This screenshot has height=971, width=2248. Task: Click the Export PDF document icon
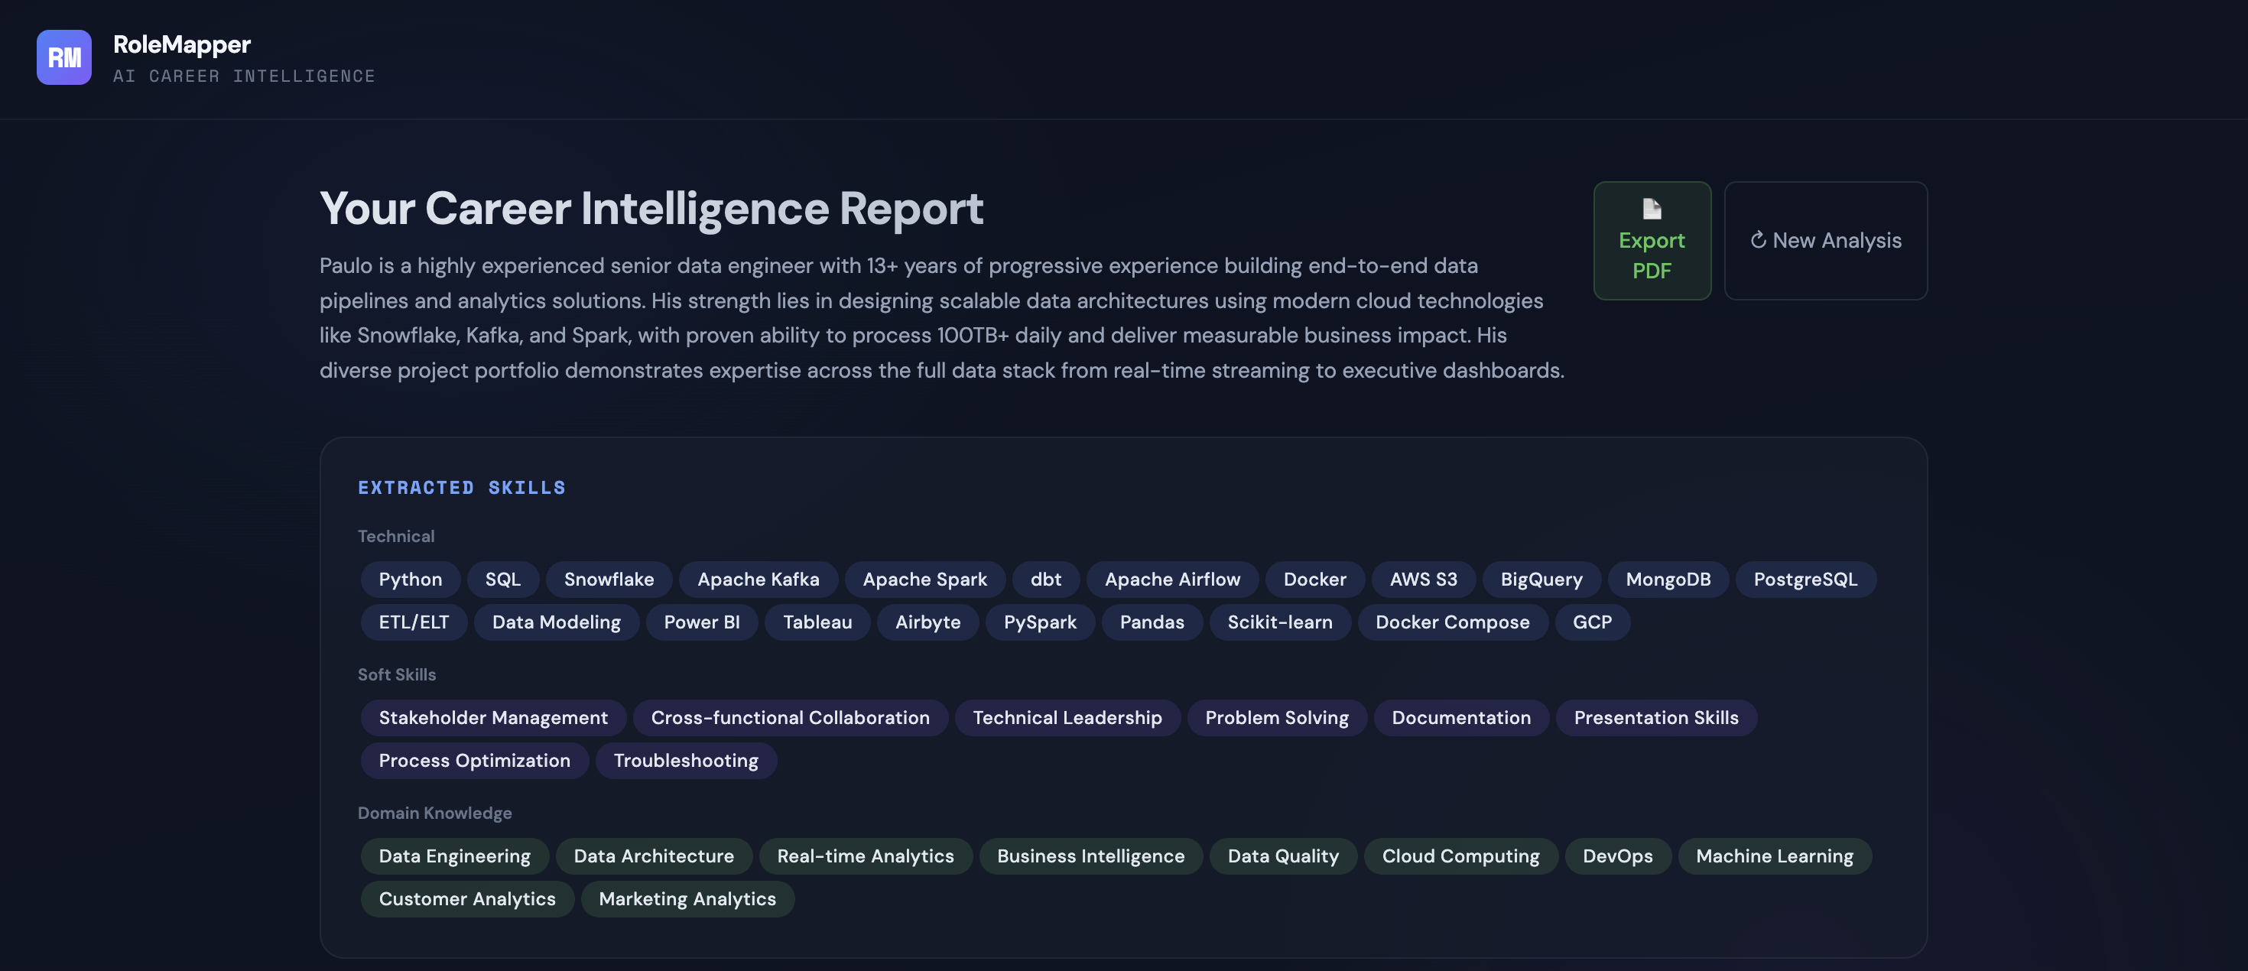(1651, 209)
